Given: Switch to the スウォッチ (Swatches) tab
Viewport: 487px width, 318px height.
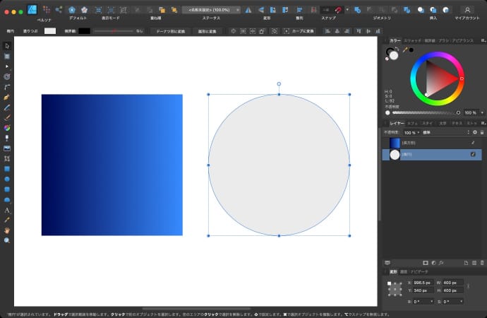Looking at the screenshot, I should pyautogui.click(x=412, y=41).
